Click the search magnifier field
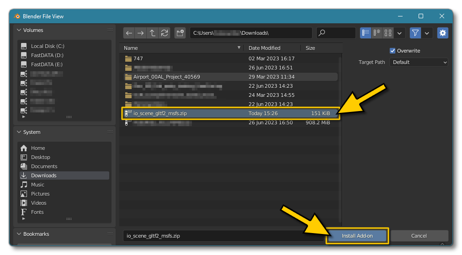The image size is (462, 255). pyautogui.click(x=336, y=33)
